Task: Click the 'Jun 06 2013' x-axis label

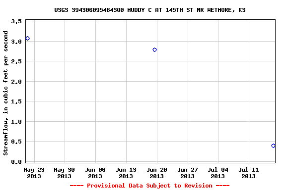Action: (95, 173)
